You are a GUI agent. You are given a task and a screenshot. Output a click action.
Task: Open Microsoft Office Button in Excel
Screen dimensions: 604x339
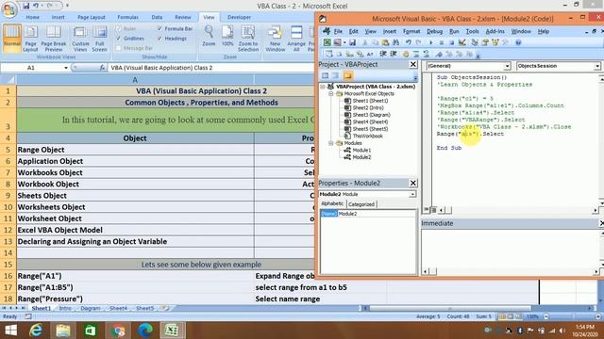(9, 9)
